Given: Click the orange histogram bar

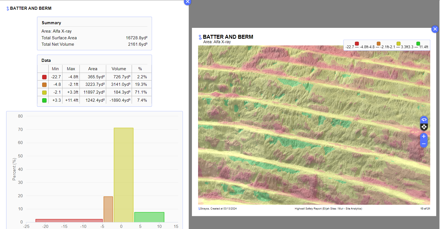Looking at the screenshot, I should pyautogui.click(x=108, y=209).
